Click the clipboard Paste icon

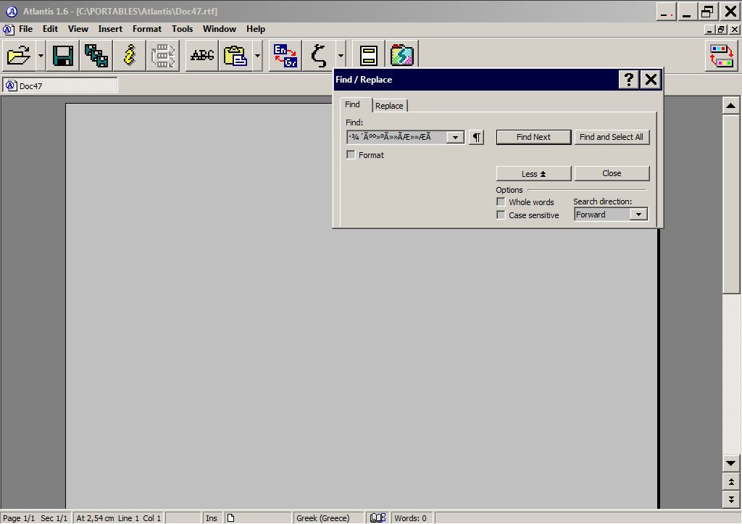(x=235, y=56)
